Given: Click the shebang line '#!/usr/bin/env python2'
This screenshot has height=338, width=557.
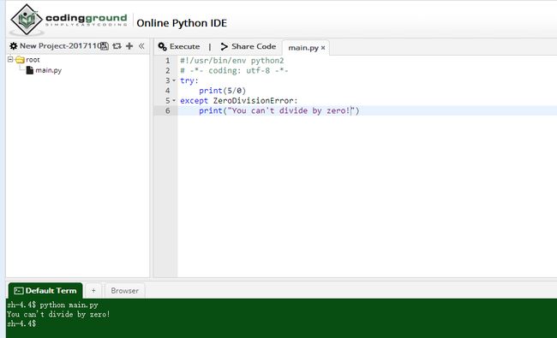Looking at the screenshot, I should [232, 61].
